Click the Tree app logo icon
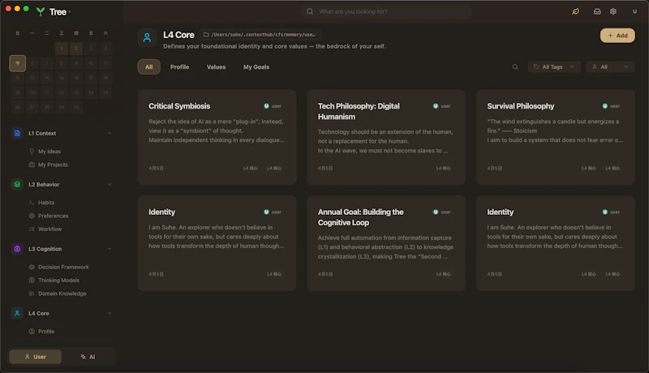 (x=40, y=11)
